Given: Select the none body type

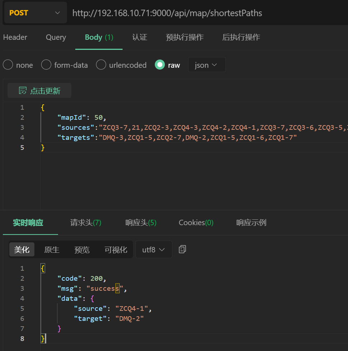Looking at the screenshot, I should click(x=8, y=65).
